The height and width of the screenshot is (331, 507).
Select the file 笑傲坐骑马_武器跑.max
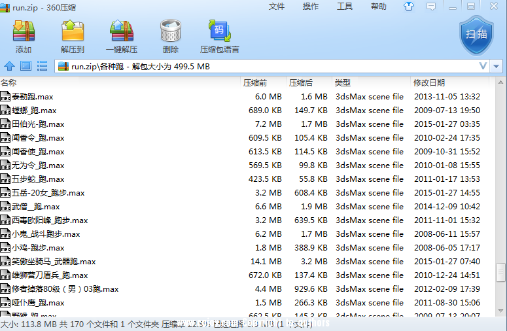click(x=53, y=262)
